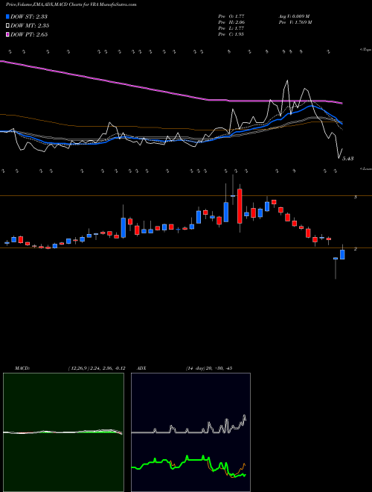This screenshot has height=492, width=372.
Task: Click the '<Tops' marker label
Action: pyautogui.click(x=365, y=50)
